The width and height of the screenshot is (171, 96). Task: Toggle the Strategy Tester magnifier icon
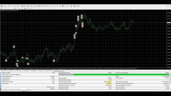click(19, 6)
